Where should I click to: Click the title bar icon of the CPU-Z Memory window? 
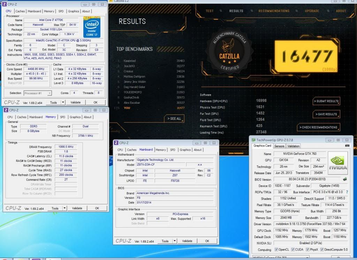coord(6,110)
